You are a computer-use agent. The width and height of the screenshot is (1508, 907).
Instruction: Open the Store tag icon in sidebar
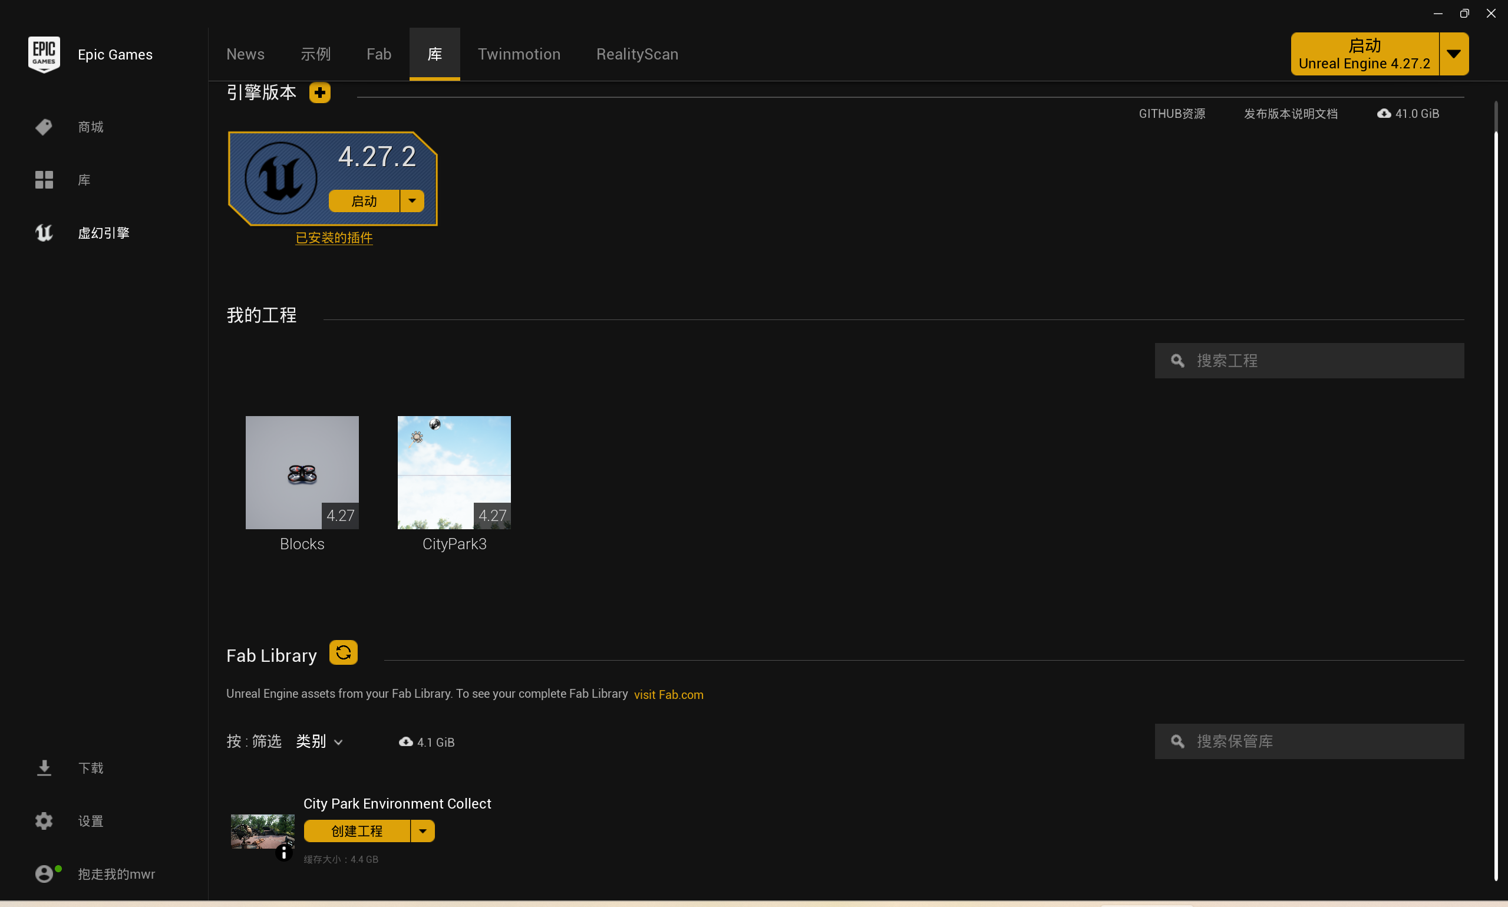pos(44,127)
